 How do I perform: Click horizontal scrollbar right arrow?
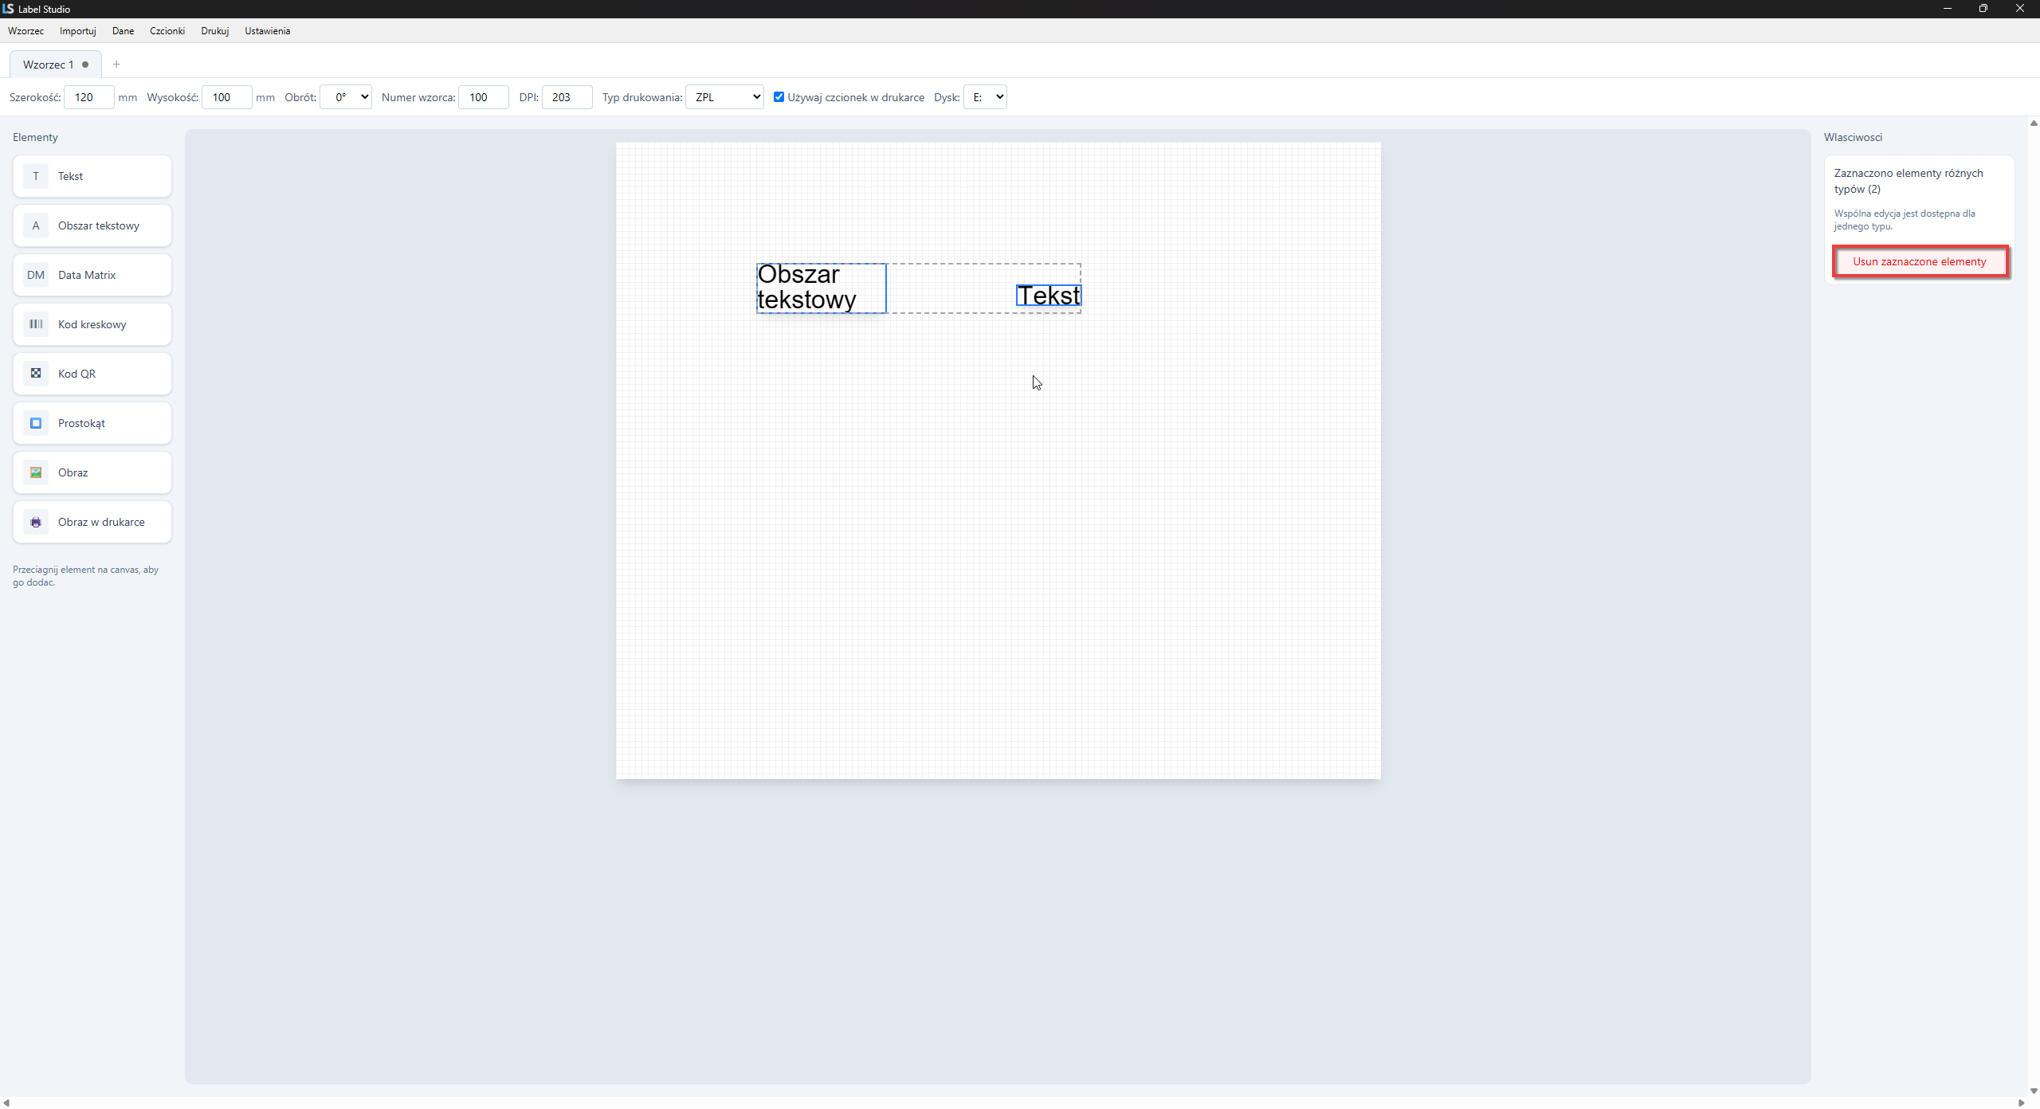point(2021,1103)
